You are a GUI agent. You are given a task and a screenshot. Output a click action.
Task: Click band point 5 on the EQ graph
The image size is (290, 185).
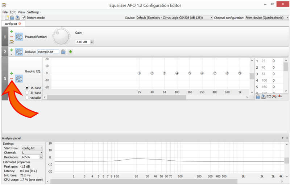(x=190, y=73)
